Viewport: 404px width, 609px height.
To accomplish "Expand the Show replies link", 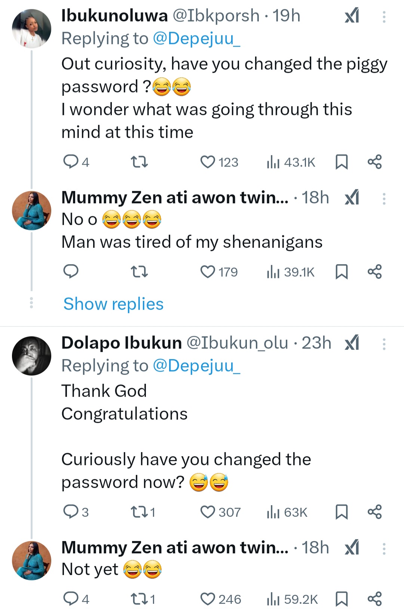I will click(113, 304).
